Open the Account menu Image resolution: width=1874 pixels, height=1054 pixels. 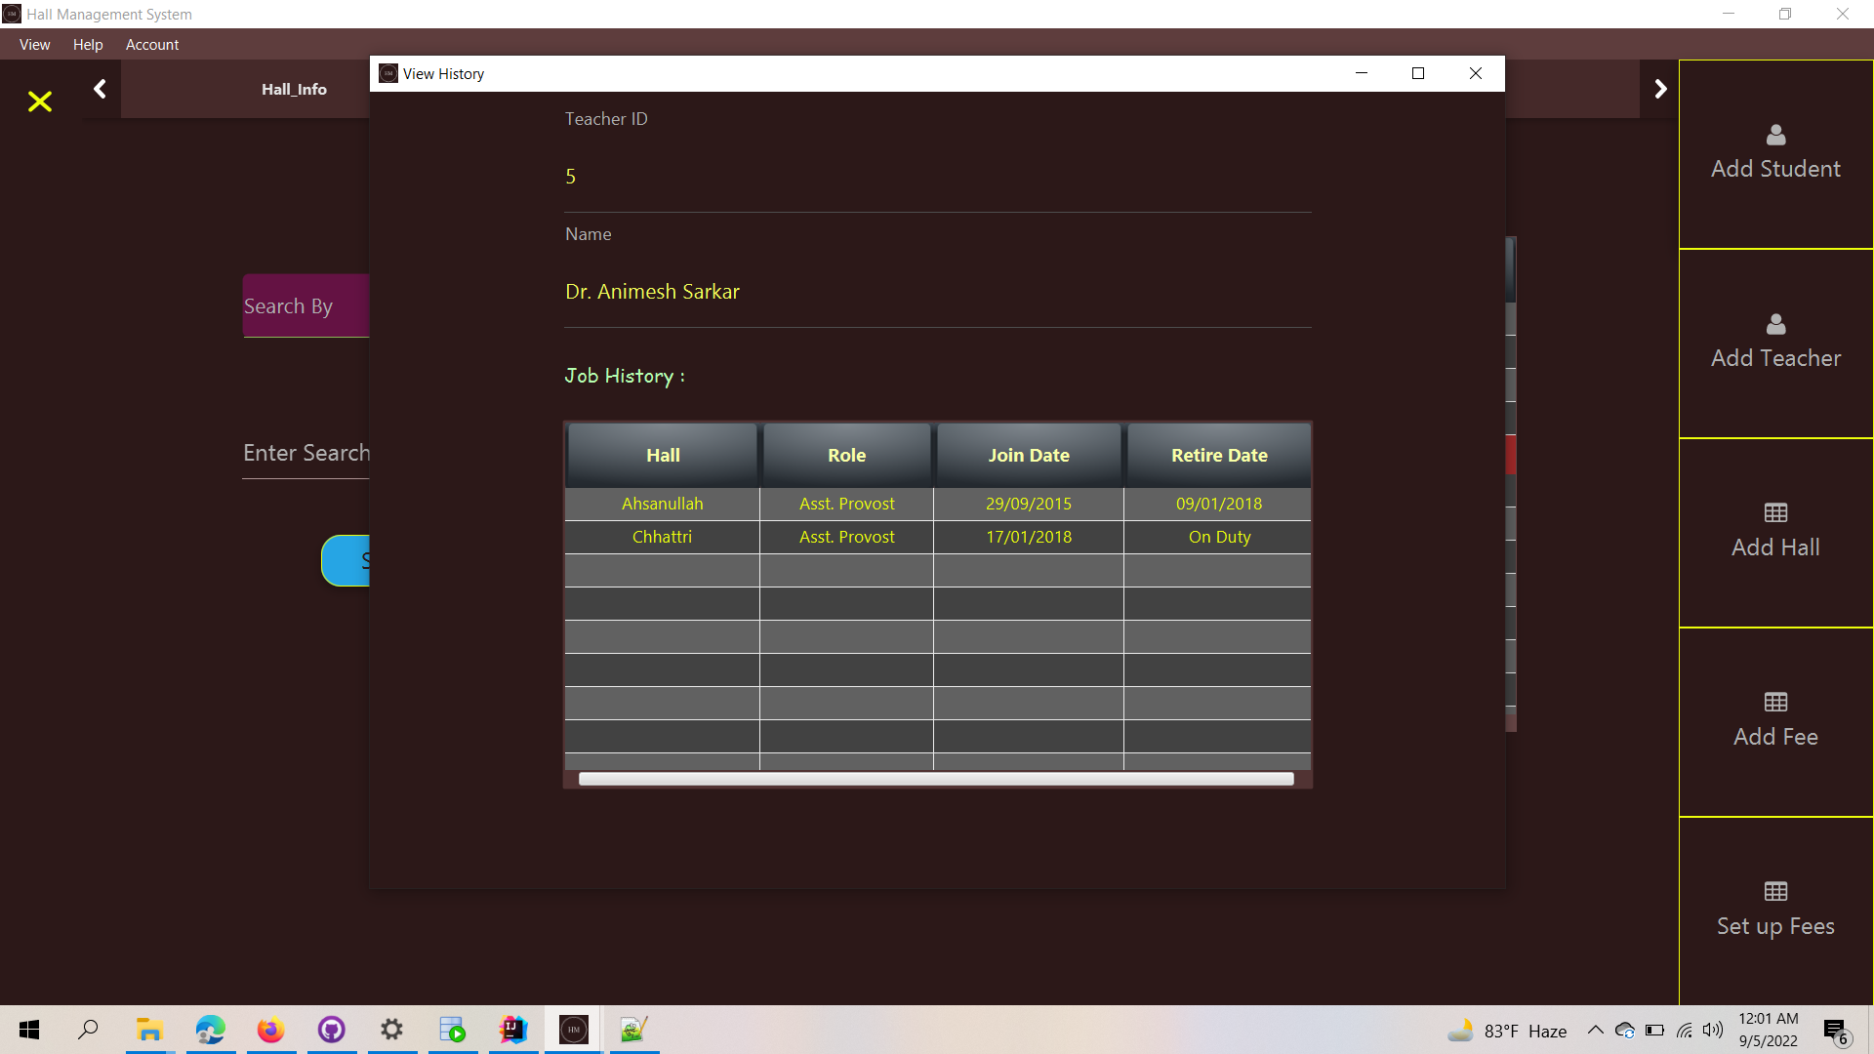pos(152,45)
